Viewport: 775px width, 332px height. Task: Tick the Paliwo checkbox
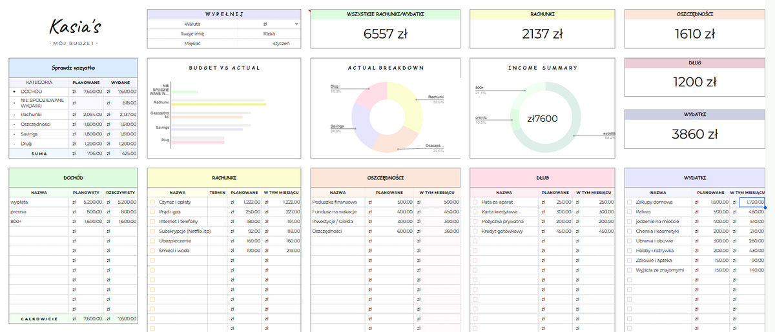tap(630, 211)
